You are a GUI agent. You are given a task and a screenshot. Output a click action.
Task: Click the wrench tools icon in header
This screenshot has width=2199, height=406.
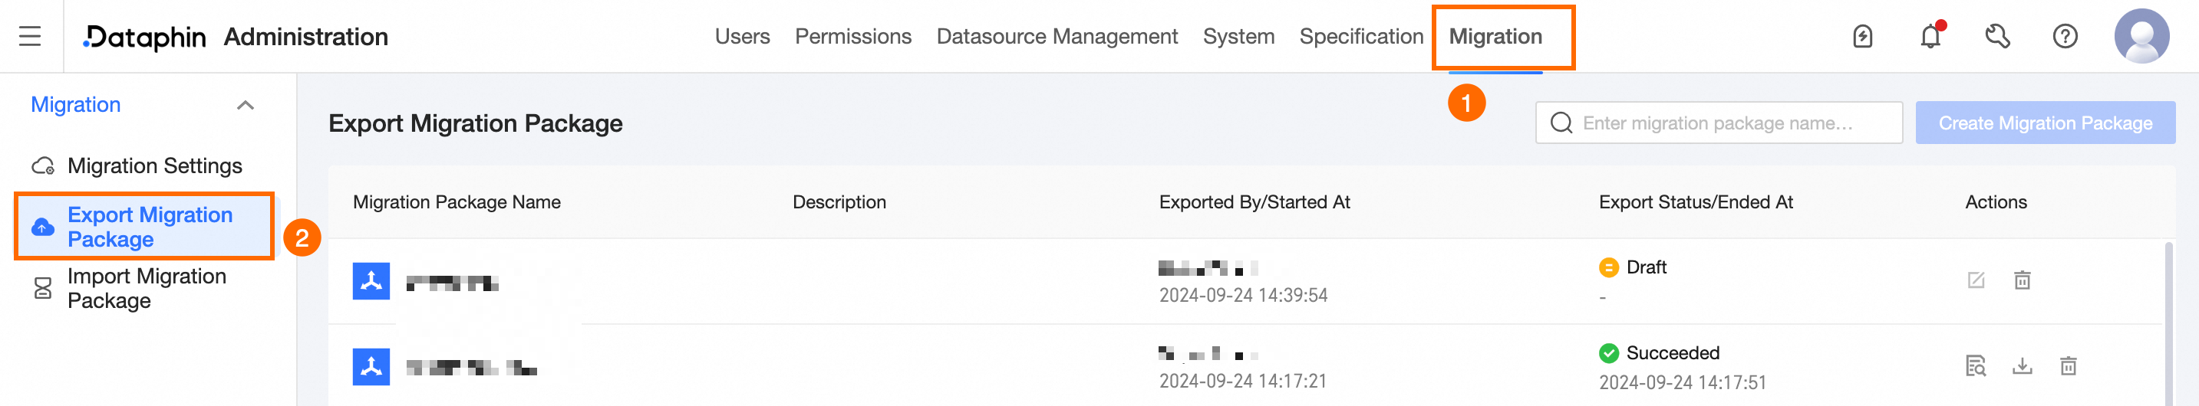point(1997,37)
